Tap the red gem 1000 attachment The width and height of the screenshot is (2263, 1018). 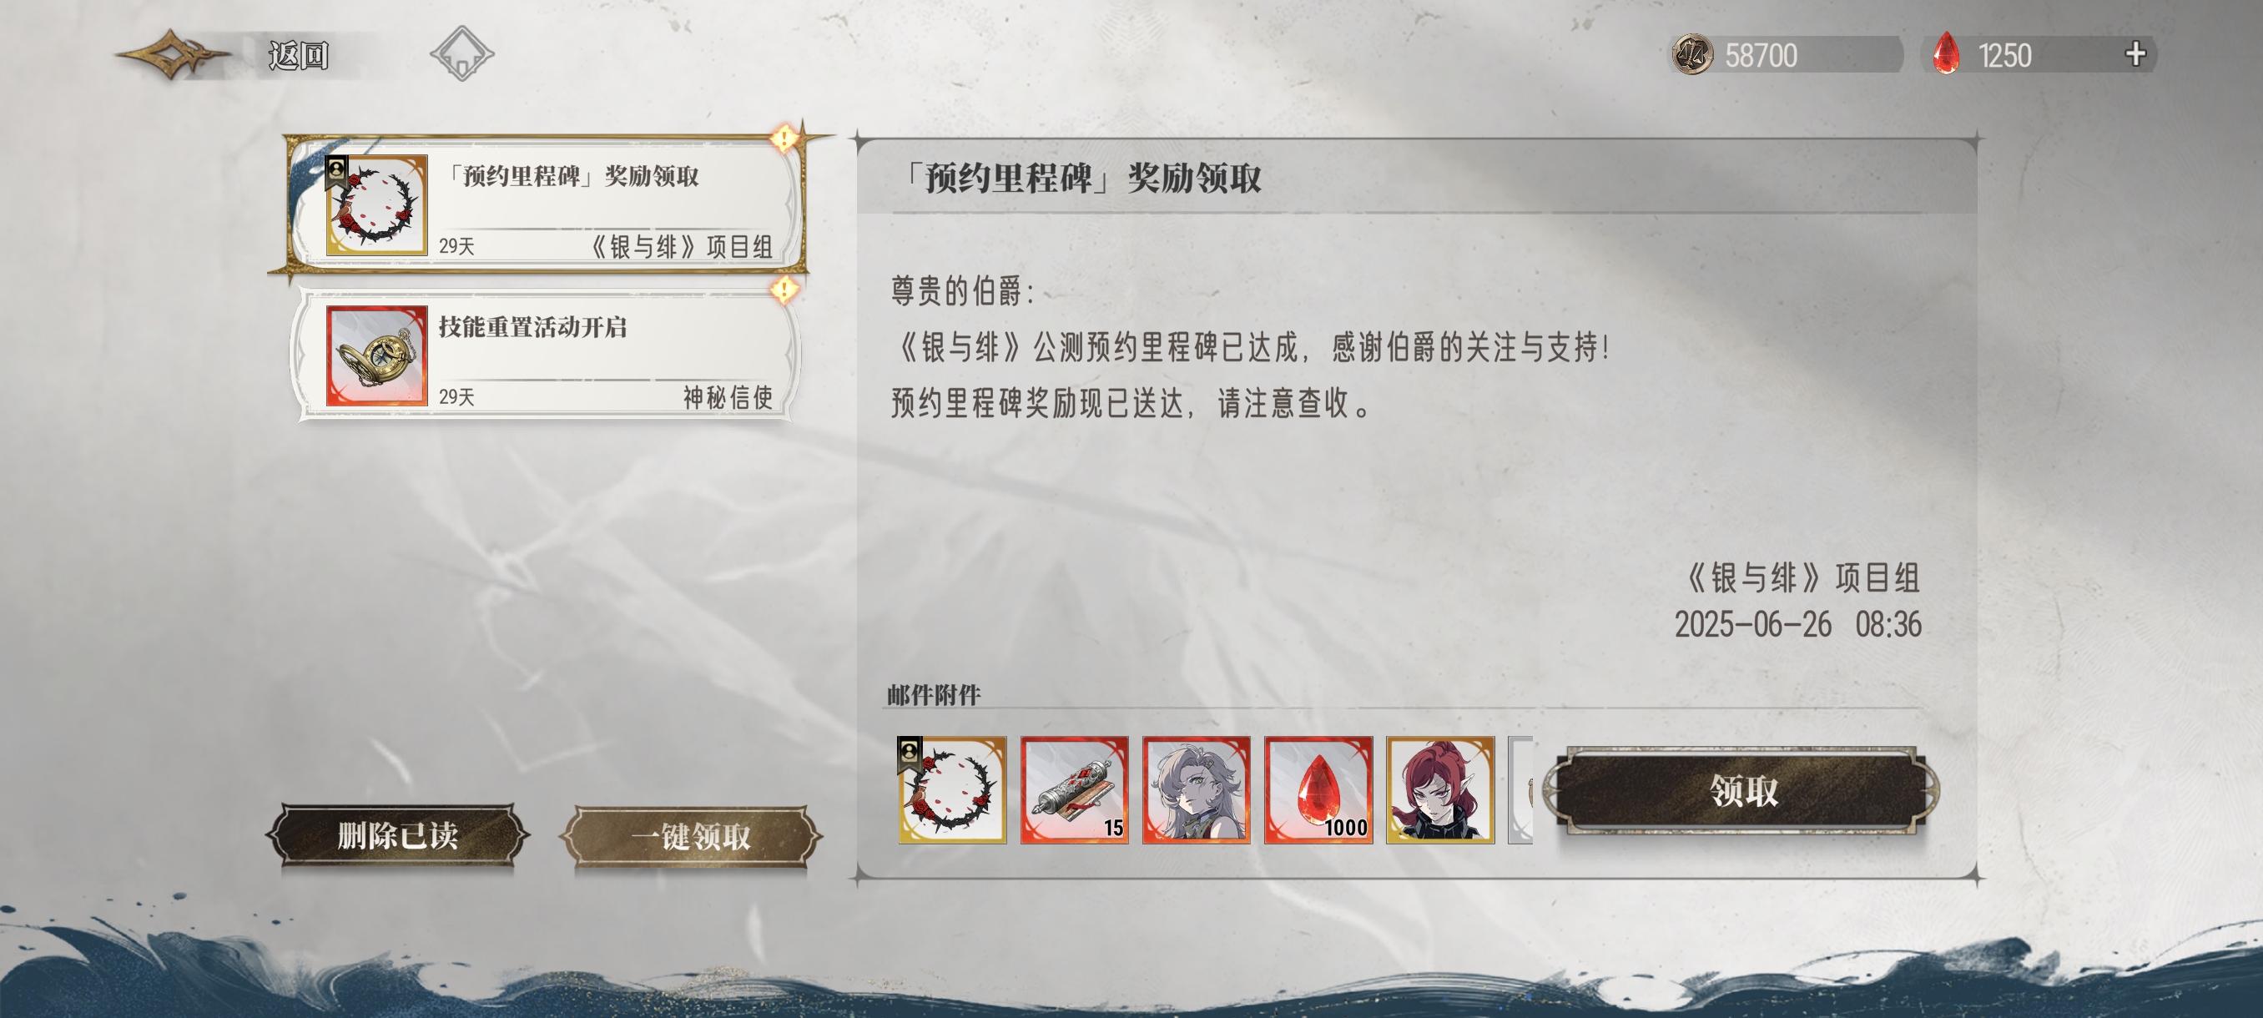[x=1318, y=789]
